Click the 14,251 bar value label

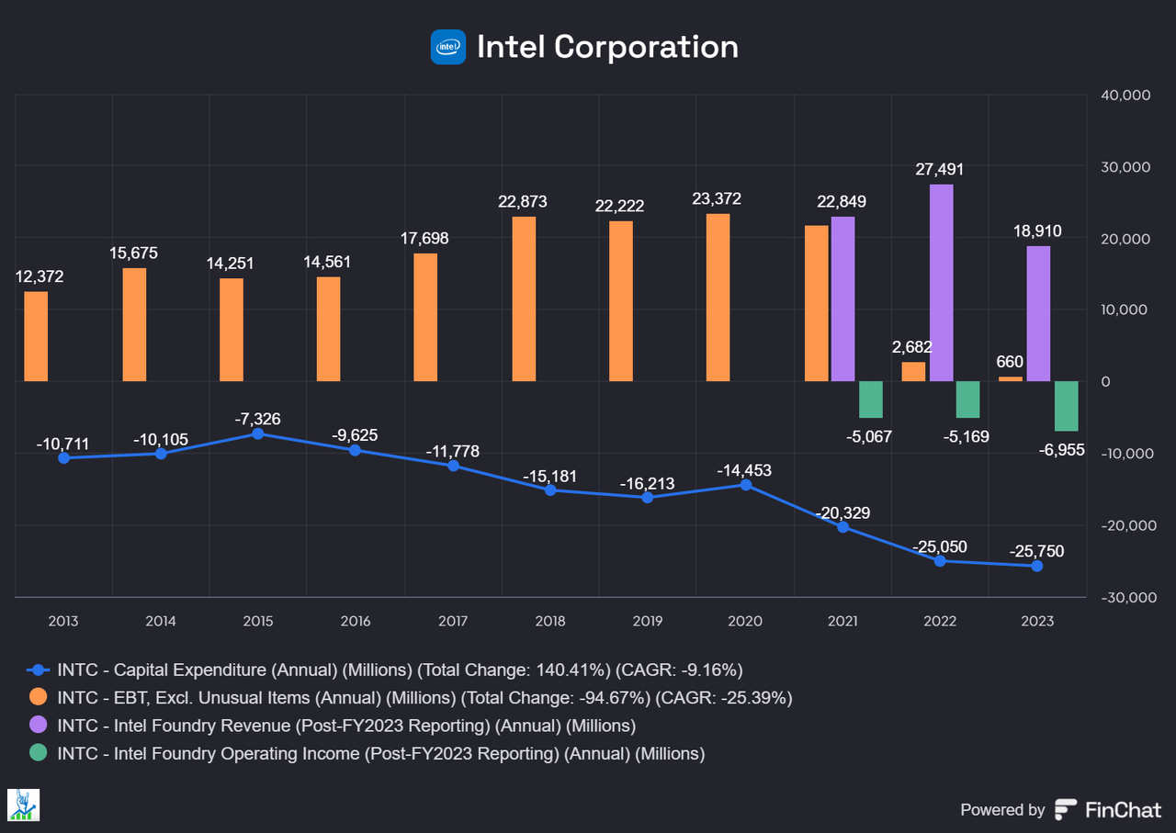click(x=231, y=263)
